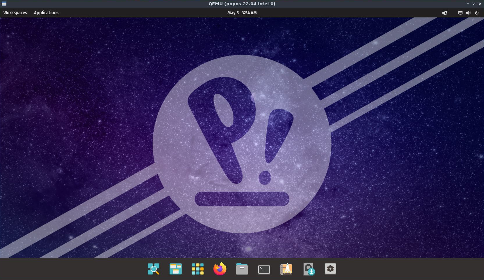This screenshot has width=484, height=280.
Task: Launch the Popsicle USB flasher icon
Action: tap(308, 269)
